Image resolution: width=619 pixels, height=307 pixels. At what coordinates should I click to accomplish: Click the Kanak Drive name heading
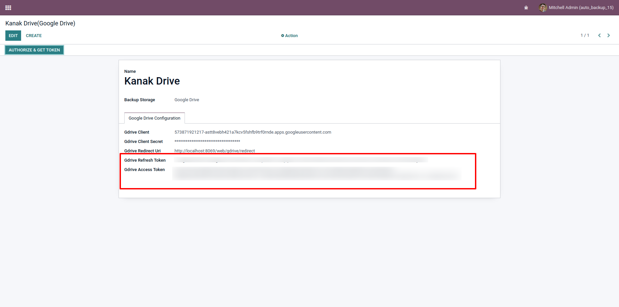(x=152, y=81)
